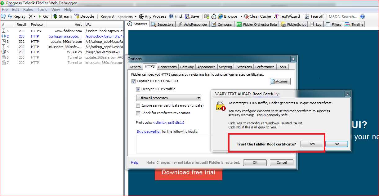Image resolution: width=379 pixels, height=196 pixels.
Task: Open Performance tab in Options
Action: pyautogui.click(x=265, y=67)
